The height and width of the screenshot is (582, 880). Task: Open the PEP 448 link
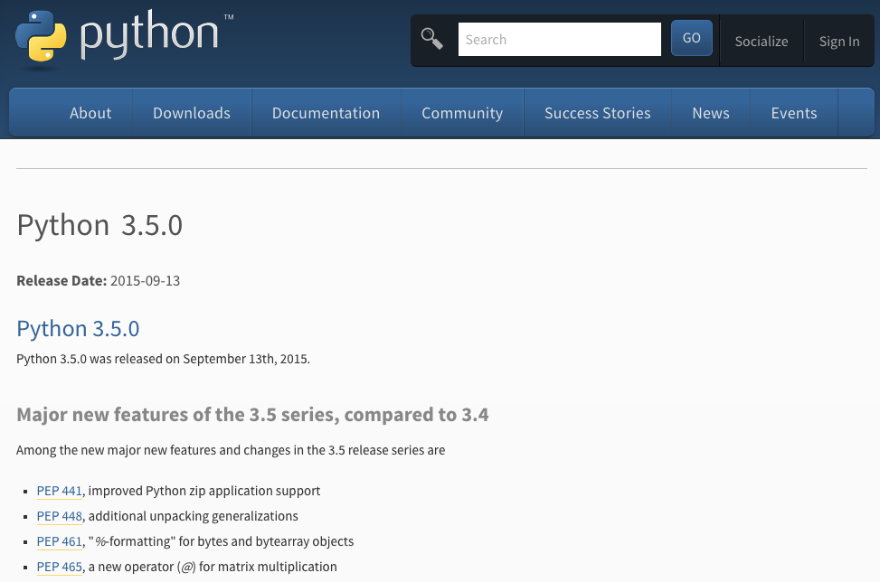(x=60, y=516)
